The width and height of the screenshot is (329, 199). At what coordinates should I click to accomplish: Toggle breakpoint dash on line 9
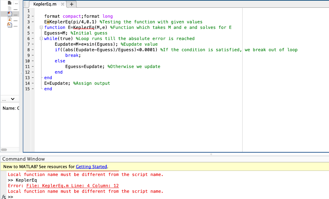(x=33, y=55)
